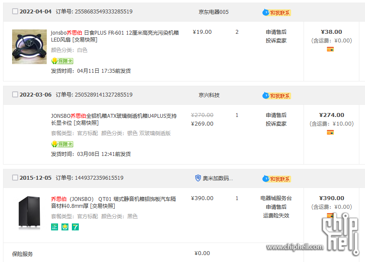The height and width of the screenshot is (262, 365).
Task: Click 申请售后 for the QT01 case order
Action: pos(276,207)
